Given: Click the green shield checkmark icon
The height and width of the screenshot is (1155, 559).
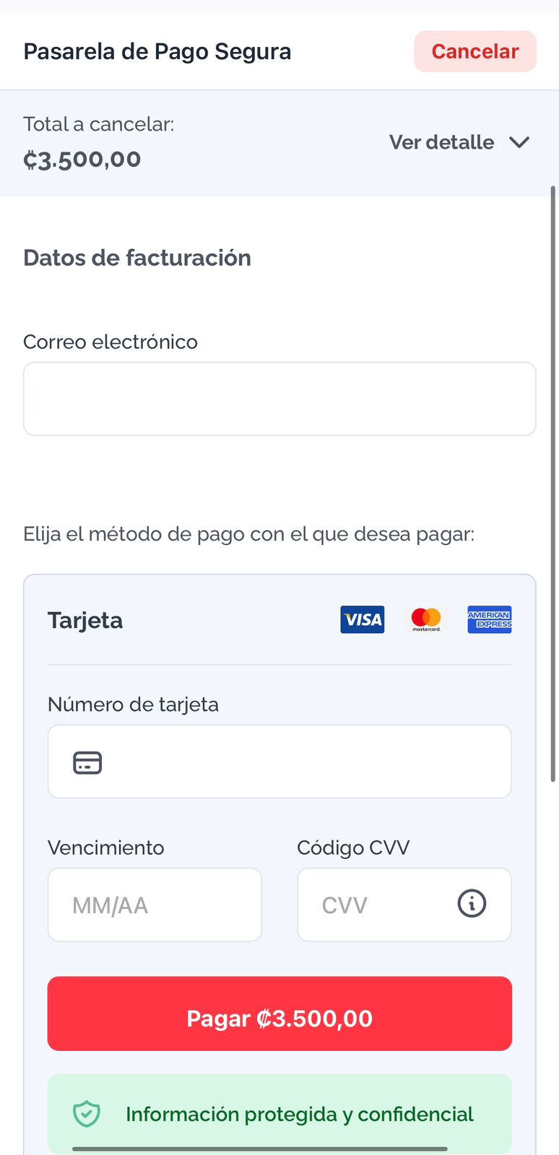Looking at the screenshot, I should tap(87, 1114).
